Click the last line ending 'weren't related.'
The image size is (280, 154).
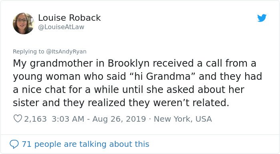pos(121,103)
